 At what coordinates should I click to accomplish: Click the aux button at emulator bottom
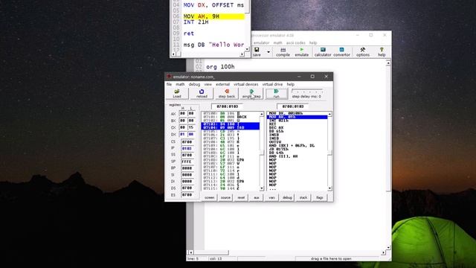click(x=257, y=197)
